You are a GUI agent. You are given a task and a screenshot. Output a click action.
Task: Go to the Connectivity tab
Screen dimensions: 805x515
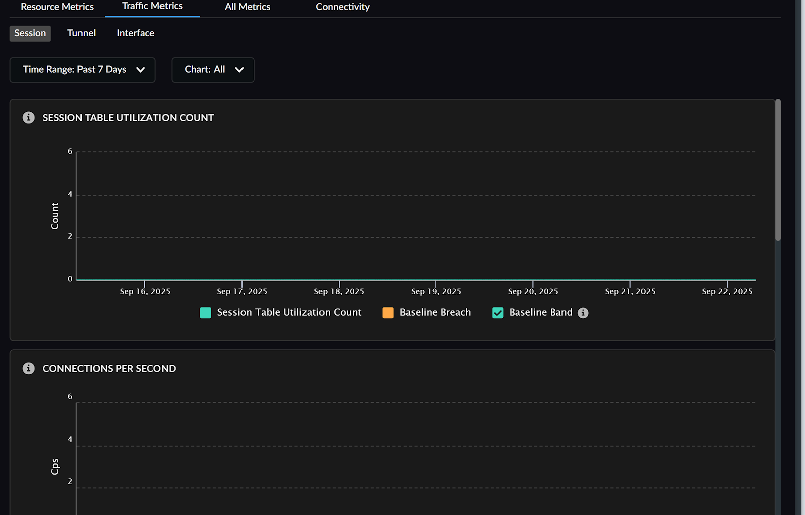[x=343, y=7]
